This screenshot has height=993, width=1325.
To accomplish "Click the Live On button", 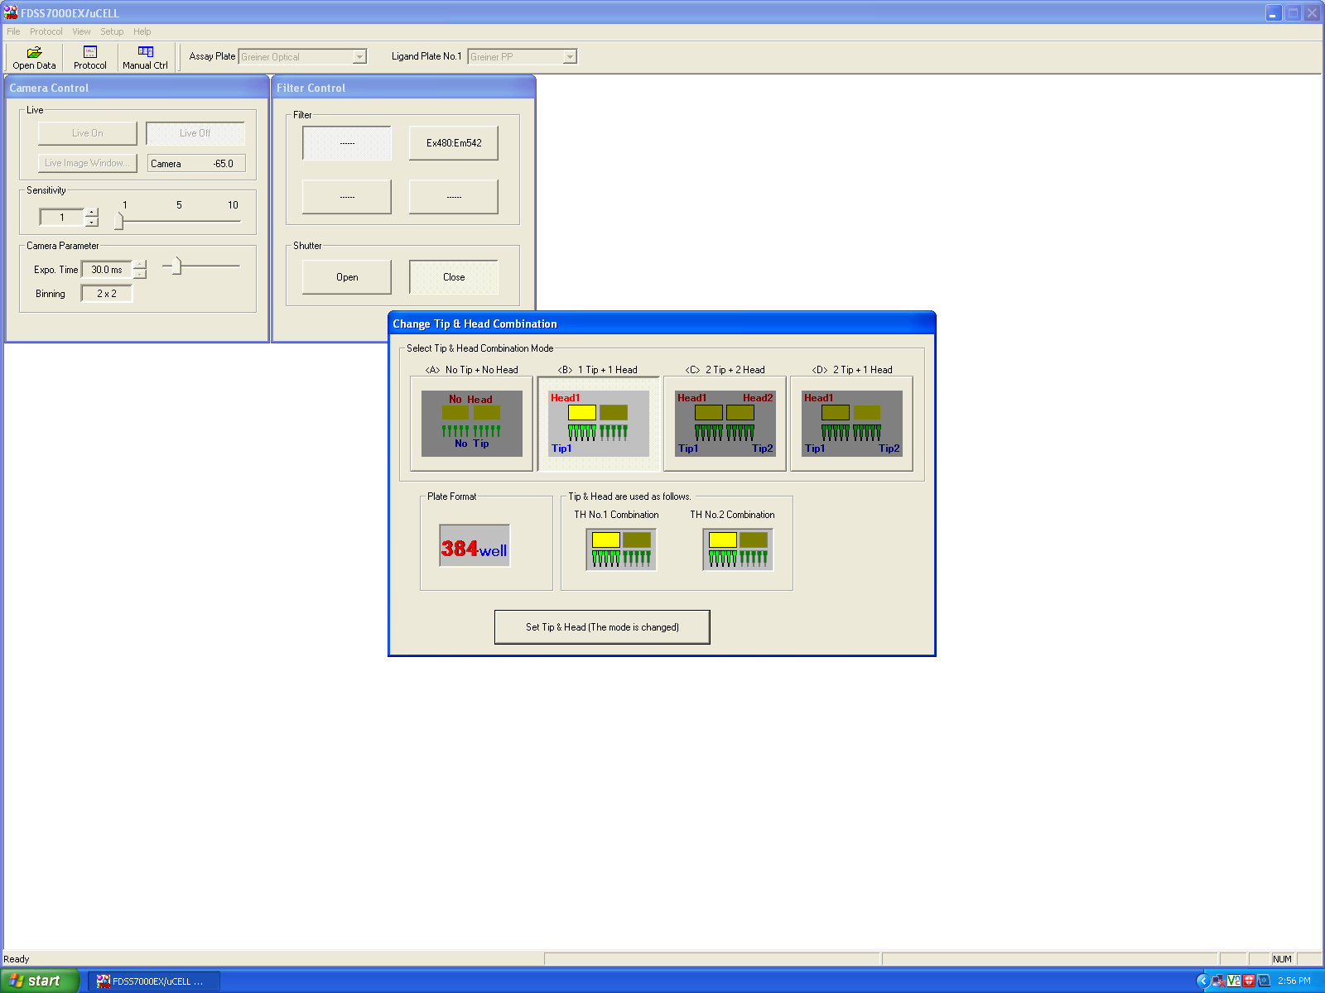I will pyautogui.click(x=88, y=133).
